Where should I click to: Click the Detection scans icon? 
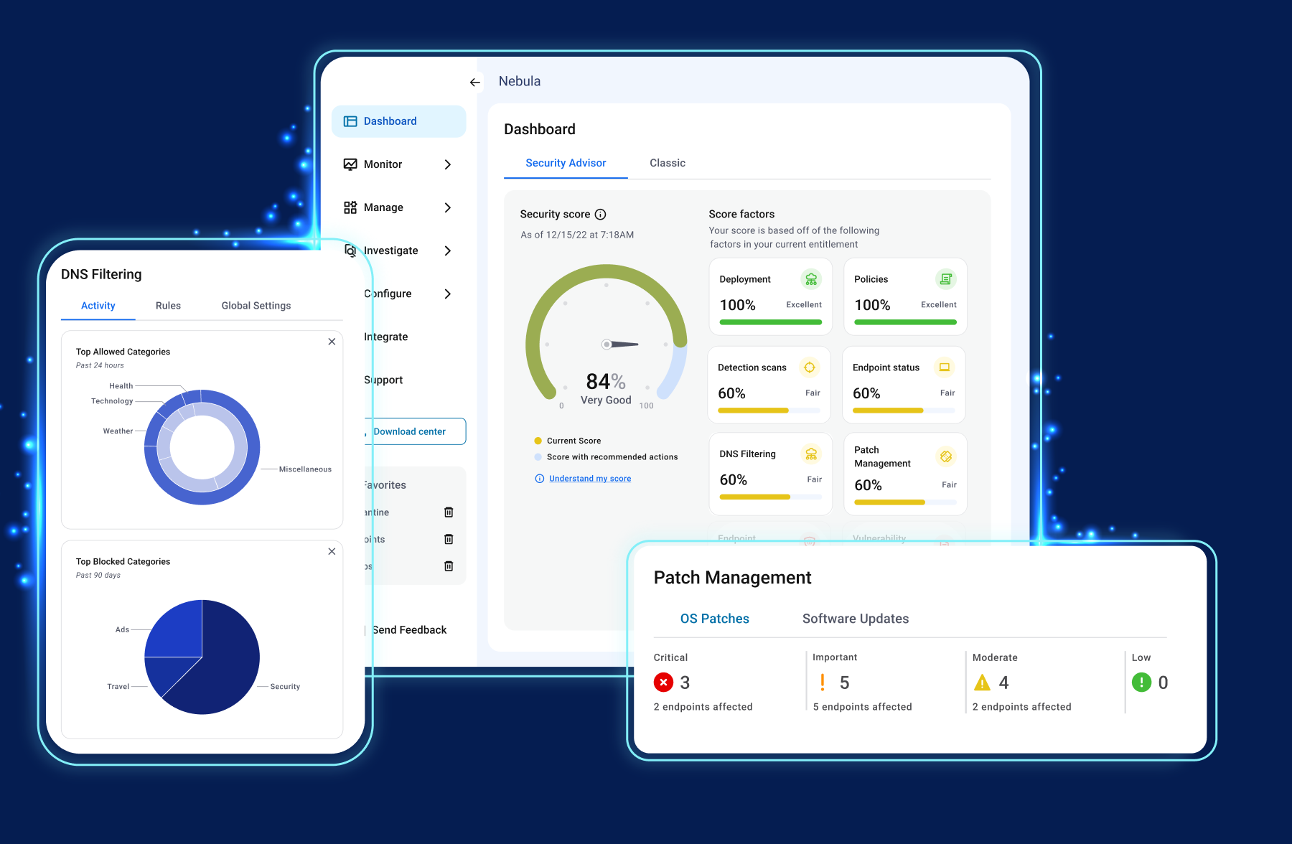(x=809, y=367)
